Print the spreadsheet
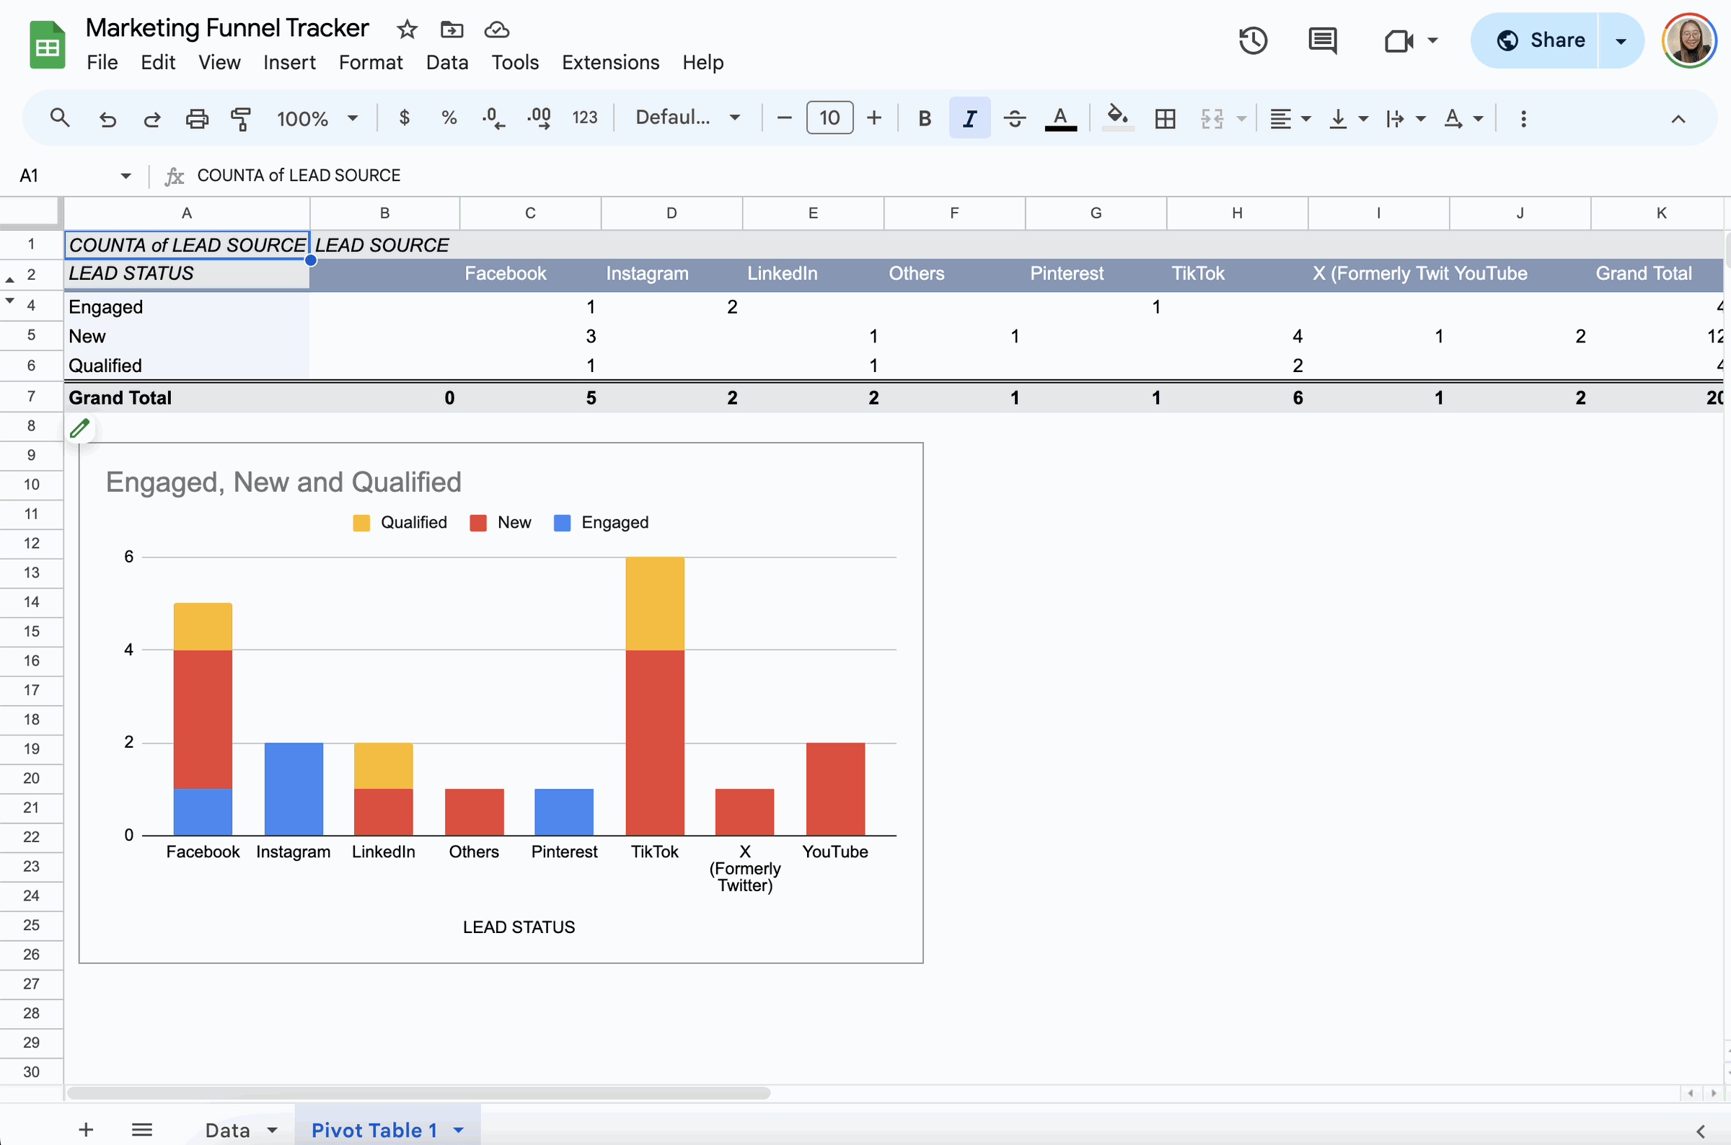 (x=196, y=118)
